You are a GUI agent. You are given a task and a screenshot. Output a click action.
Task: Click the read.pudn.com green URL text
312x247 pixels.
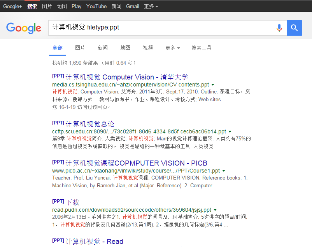click(132, 210)
